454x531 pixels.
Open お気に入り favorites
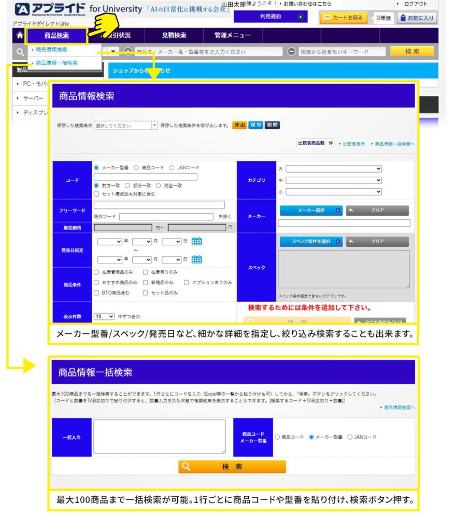(417, 18)
